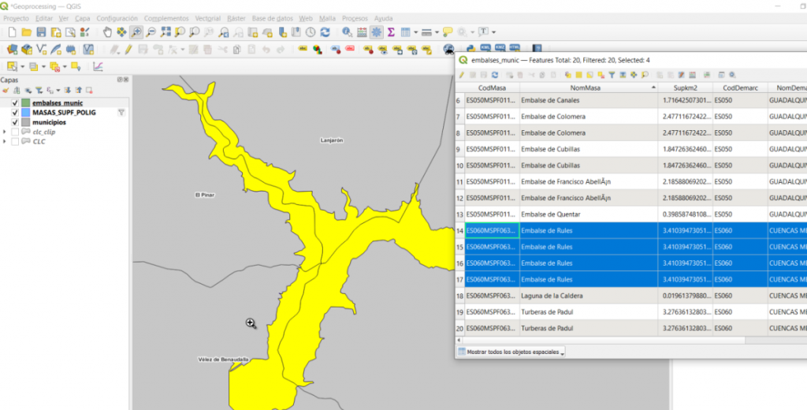The height and width of the screenshot is (410, 807).
Task: Open the Vectorial menu
Action: pyautogui.click(x=207, y=17)
